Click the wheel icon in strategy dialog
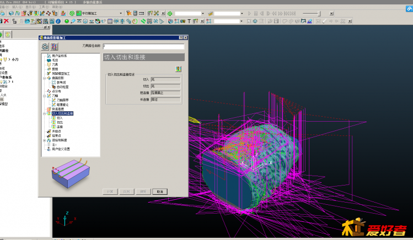 tap(45, 47)
